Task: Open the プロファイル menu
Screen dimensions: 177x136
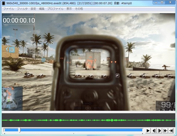Action: point(55,9)
